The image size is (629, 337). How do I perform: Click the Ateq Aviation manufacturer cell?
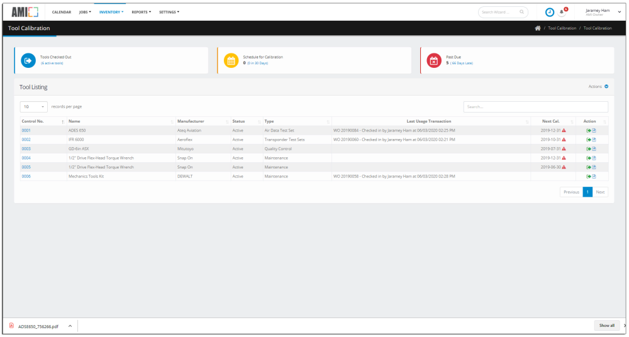203,131
